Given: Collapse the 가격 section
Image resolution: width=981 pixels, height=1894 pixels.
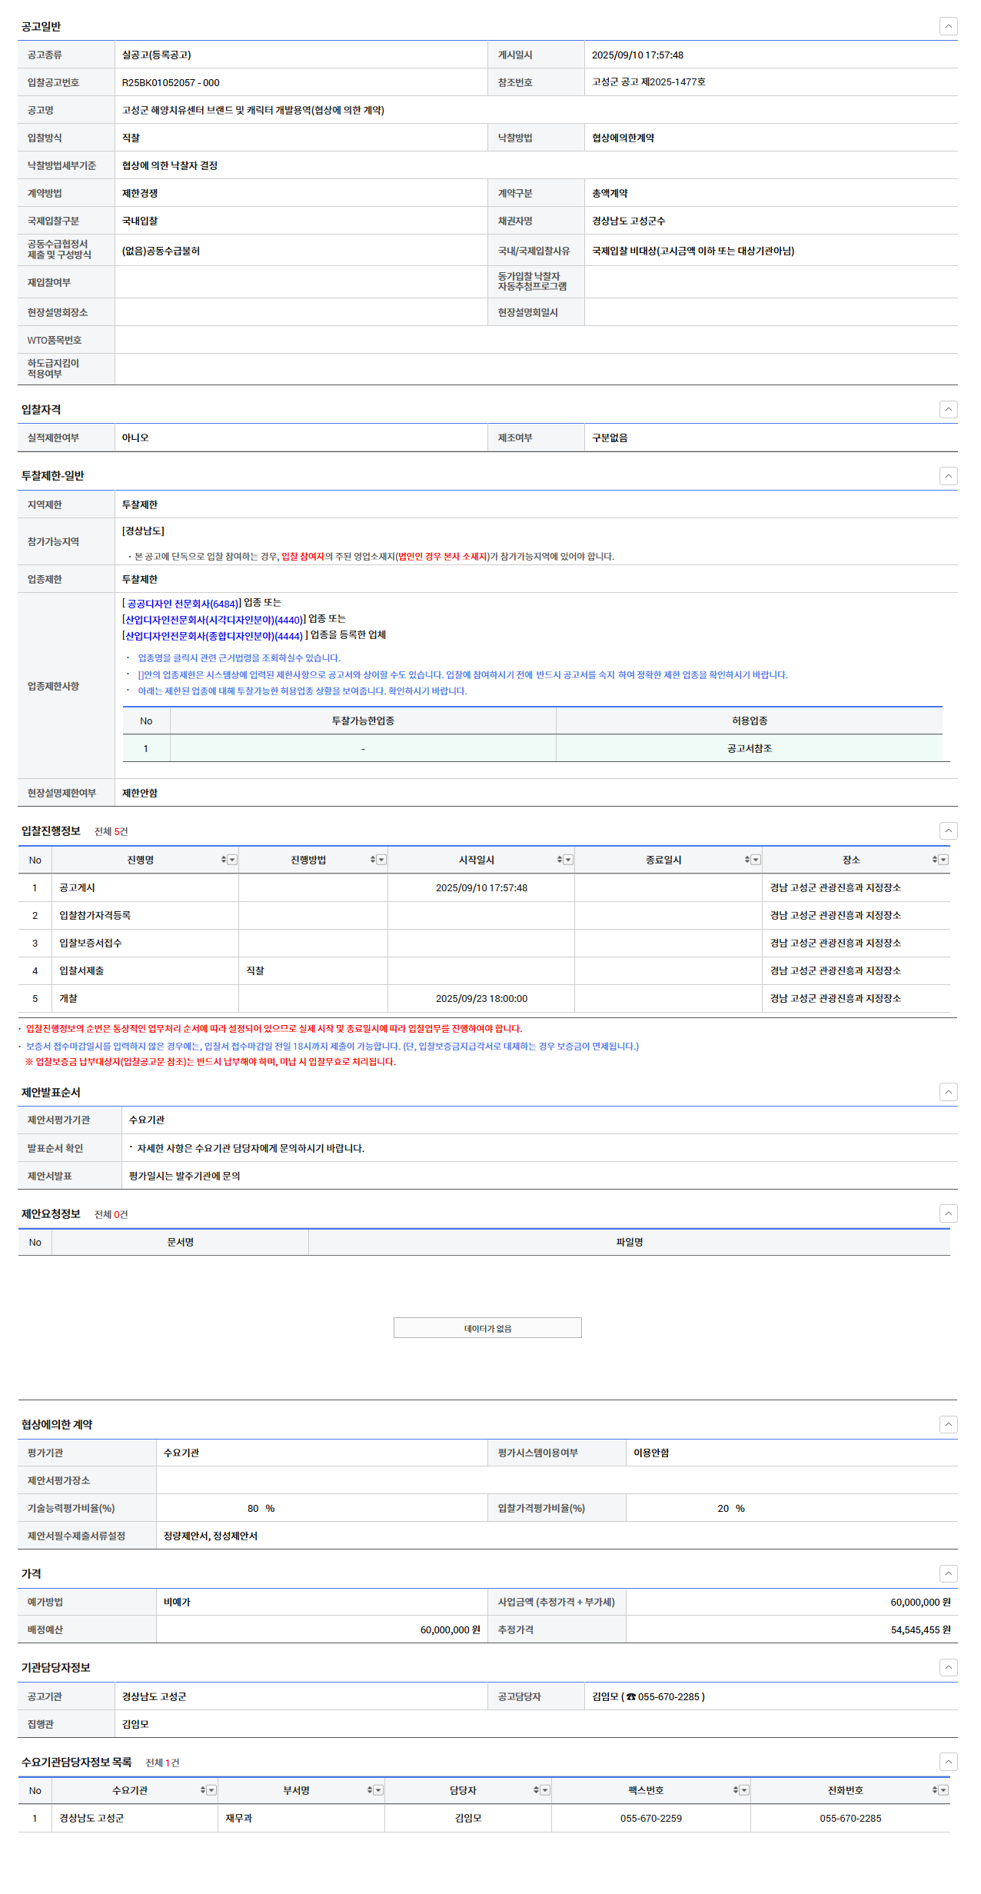Looking at the screenshot, I should pyautogui.click(x=948, y=1573).
